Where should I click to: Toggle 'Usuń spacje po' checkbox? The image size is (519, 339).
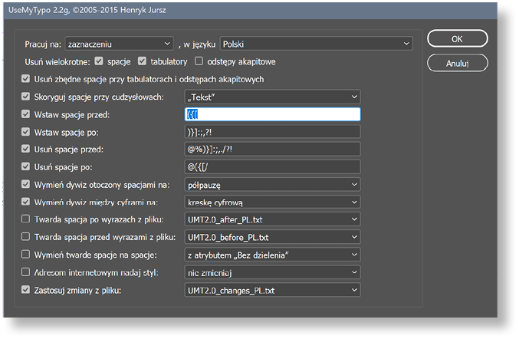(x=25, y=166)
